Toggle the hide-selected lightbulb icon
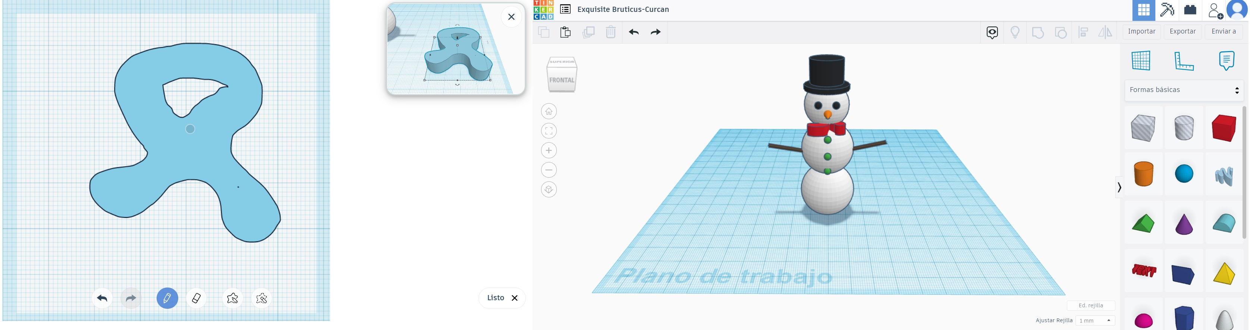 (1015, 32)
